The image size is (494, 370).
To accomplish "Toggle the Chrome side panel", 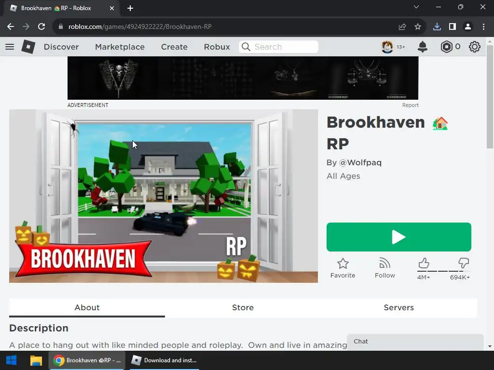I will pyautogui.click(x=453, y=27).
